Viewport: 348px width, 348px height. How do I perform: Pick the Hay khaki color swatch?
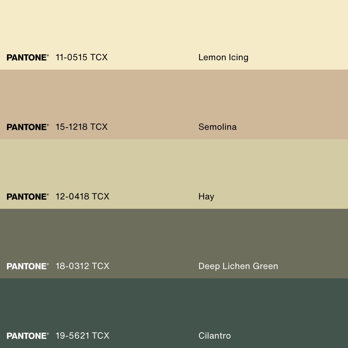click(174, 167)
